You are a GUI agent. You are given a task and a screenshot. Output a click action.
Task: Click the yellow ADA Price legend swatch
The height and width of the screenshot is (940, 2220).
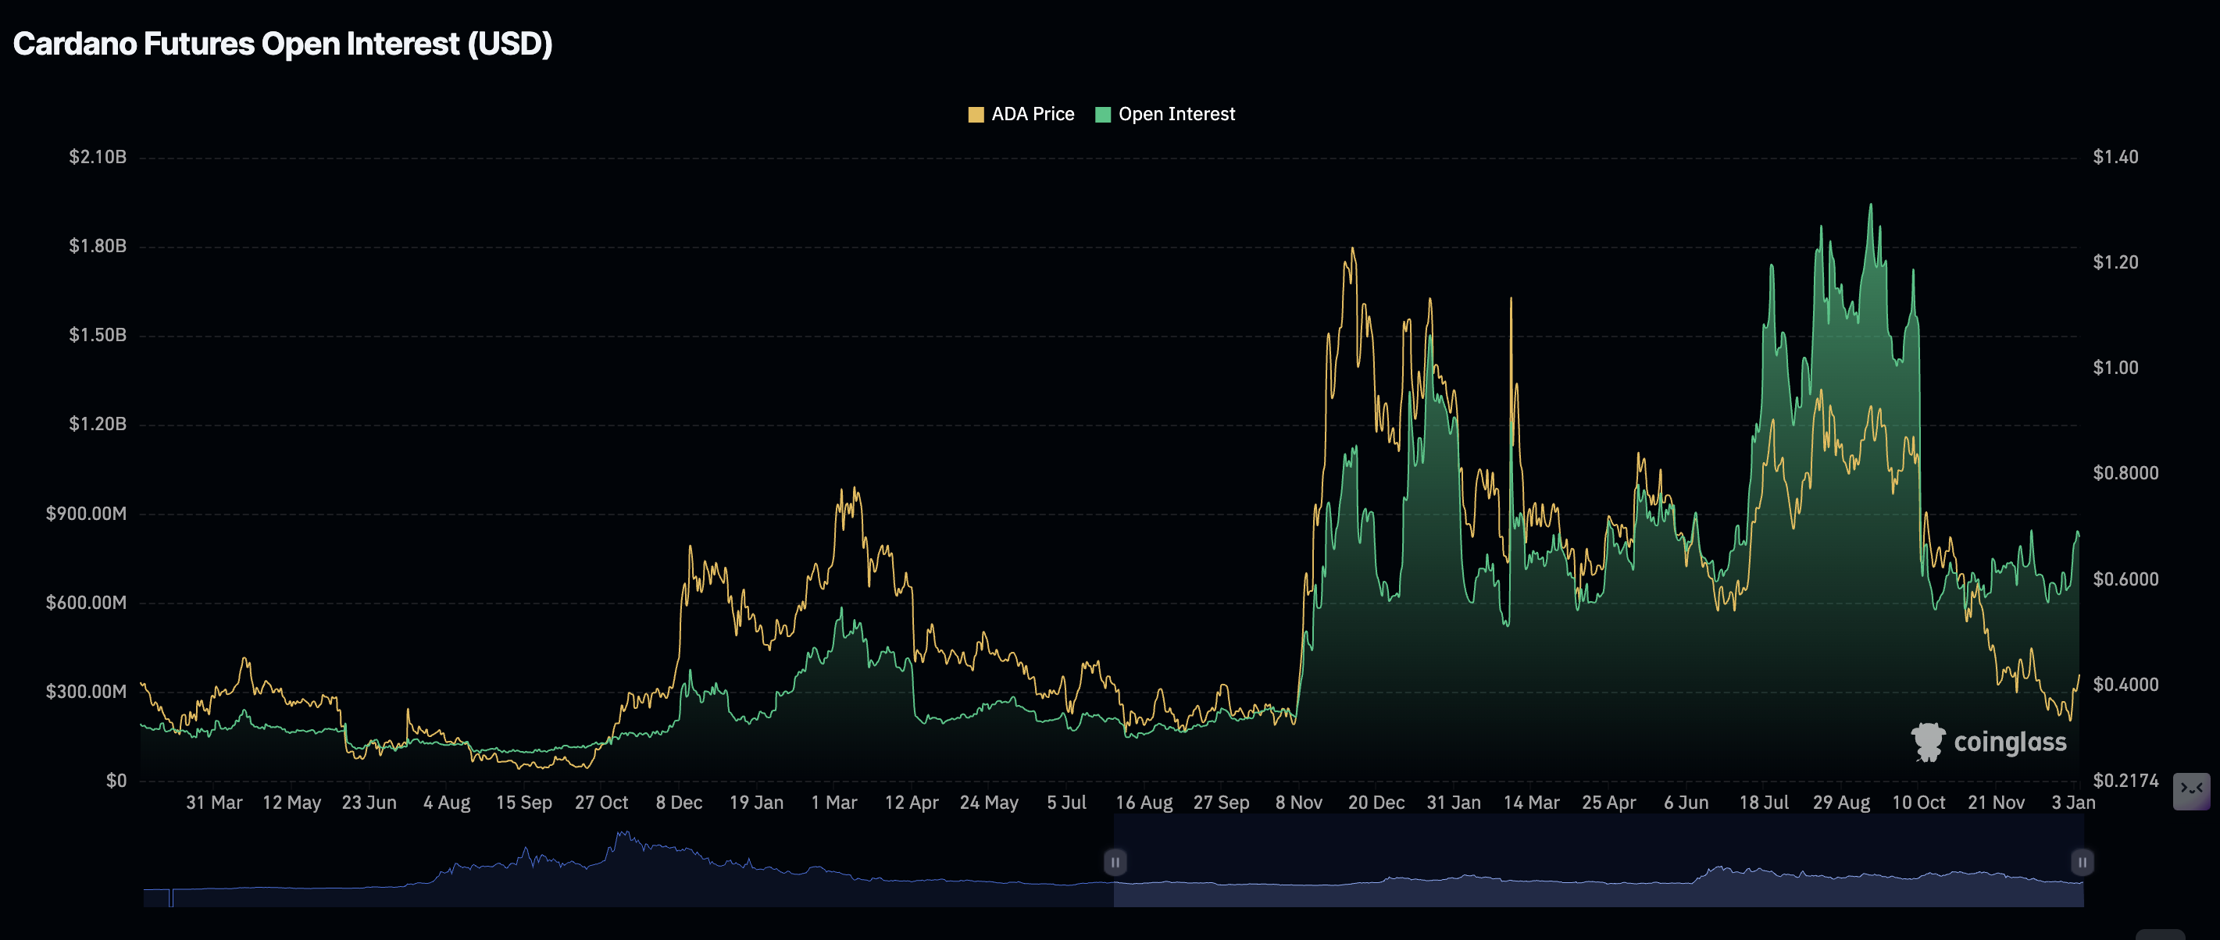pyautogui.click(x=977, y=113)
